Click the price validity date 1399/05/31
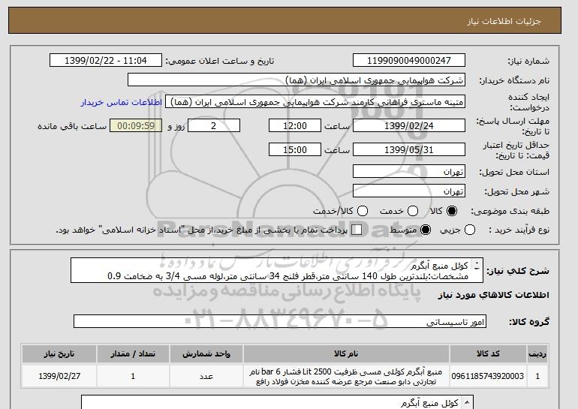 [409, 149]
